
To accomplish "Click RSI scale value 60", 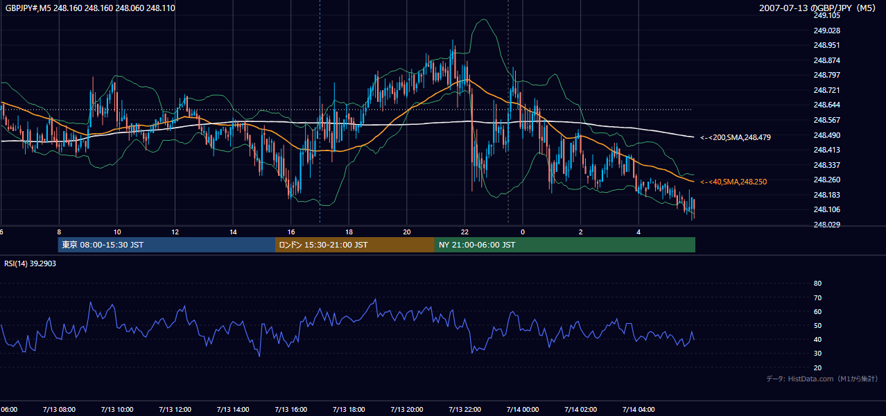I will click(817, 311).
